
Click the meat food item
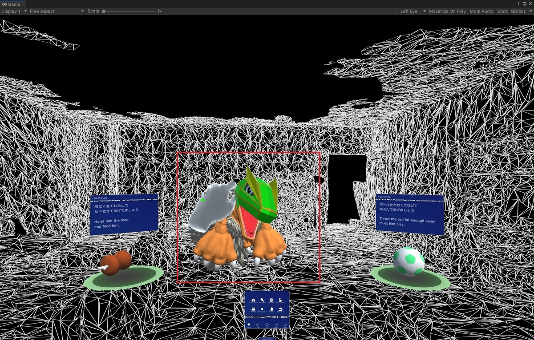tap(116, 262)
